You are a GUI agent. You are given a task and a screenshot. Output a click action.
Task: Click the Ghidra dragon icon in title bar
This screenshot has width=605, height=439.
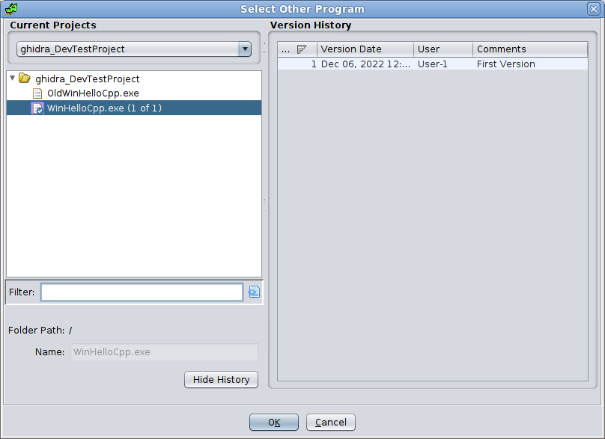[11, 9]
